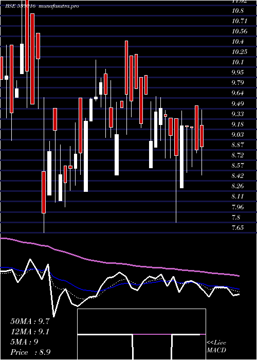Image resolution: width=257 pixels, height=360 pixels.
Task: Select the 10.4 price axis label
Action: (238, 42)
